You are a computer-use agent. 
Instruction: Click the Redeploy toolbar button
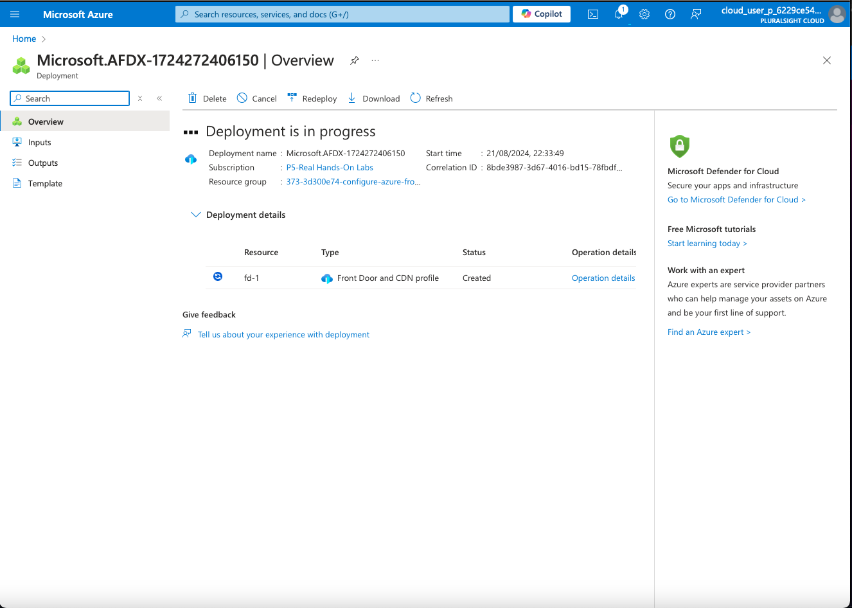[x=312, y=98]
